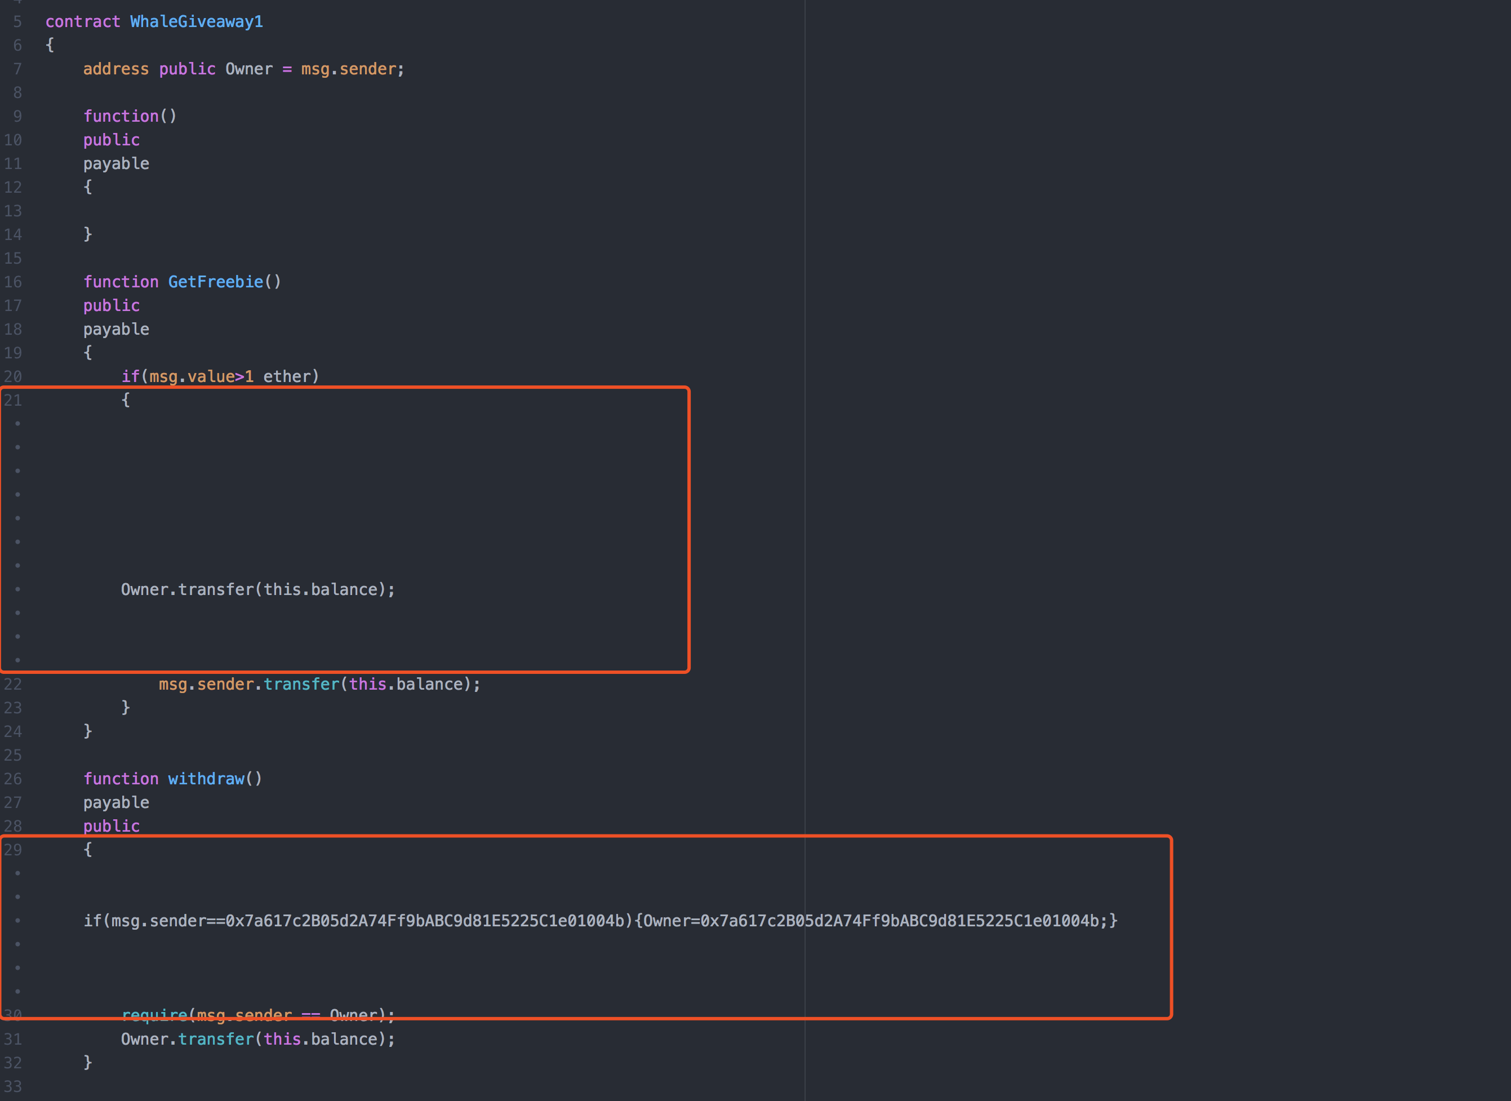Click line number 20 in the gutter
This screenshot has height=1101, width=1511.
[12, 376]
